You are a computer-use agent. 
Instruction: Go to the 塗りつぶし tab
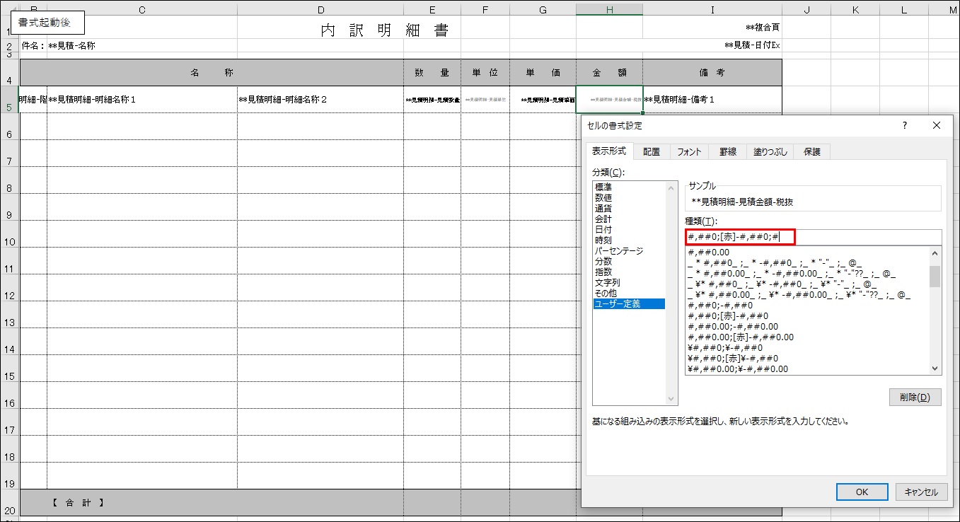pyautogui.click(x=770, y=151)
